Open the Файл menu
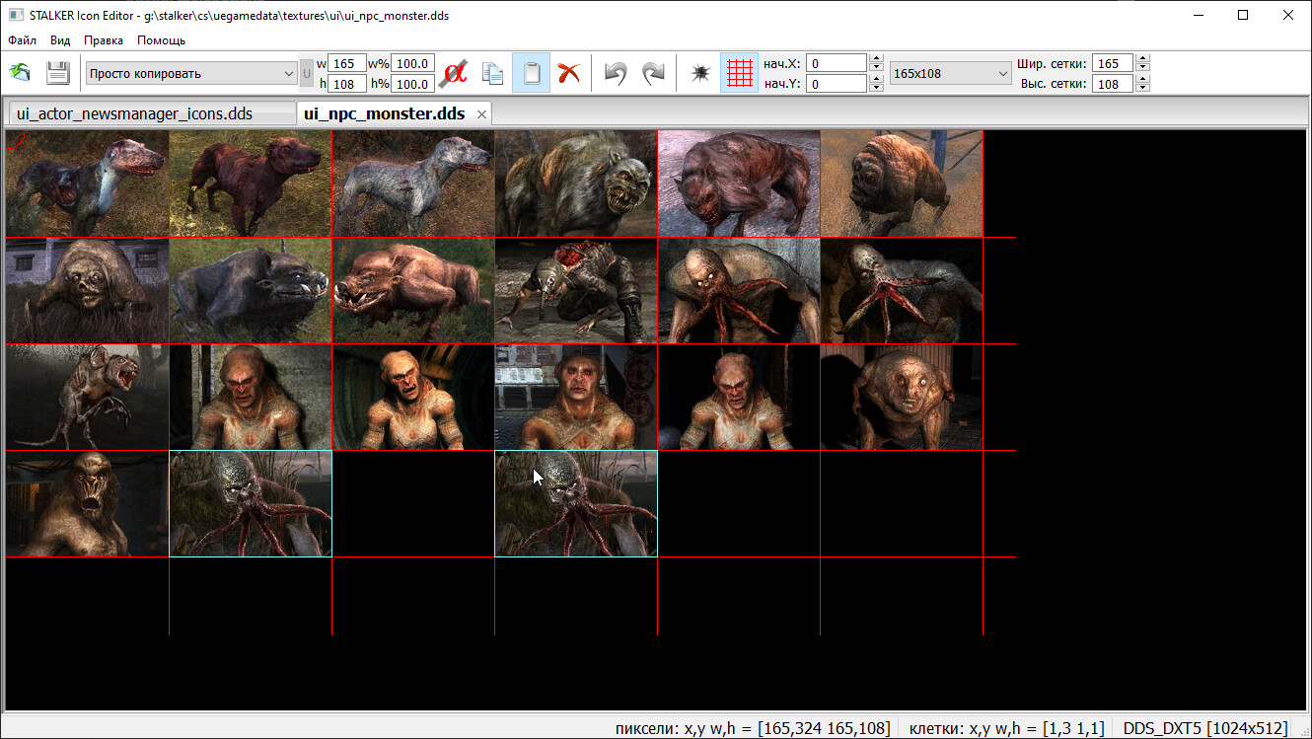 click(x=22, y=40)
